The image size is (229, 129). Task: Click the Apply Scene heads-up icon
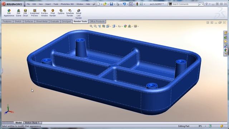[x=130, y=26]
